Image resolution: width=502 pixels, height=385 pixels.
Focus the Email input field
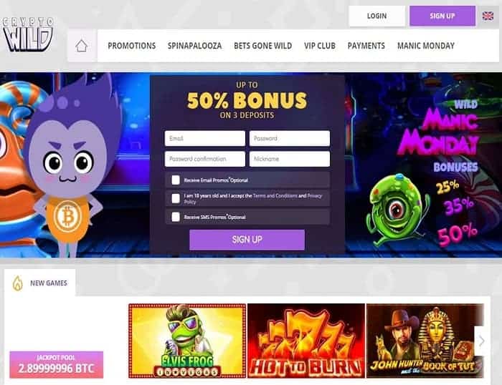pyautogui.click(x=205, y=138)
